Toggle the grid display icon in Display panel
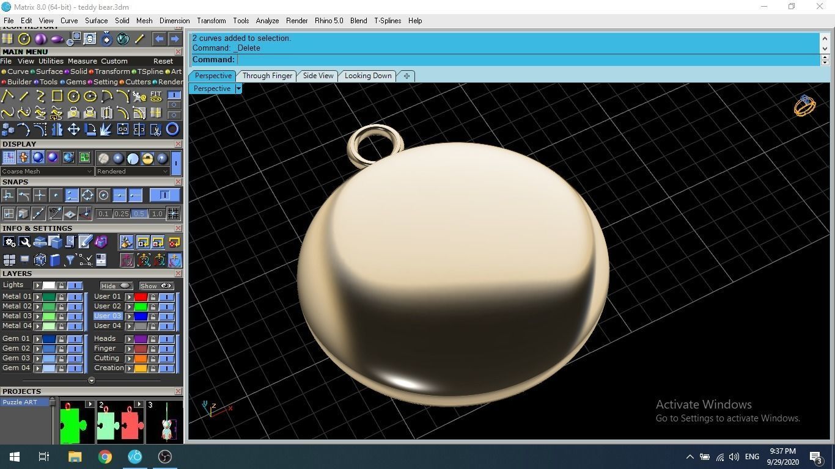 pos(9,158)
